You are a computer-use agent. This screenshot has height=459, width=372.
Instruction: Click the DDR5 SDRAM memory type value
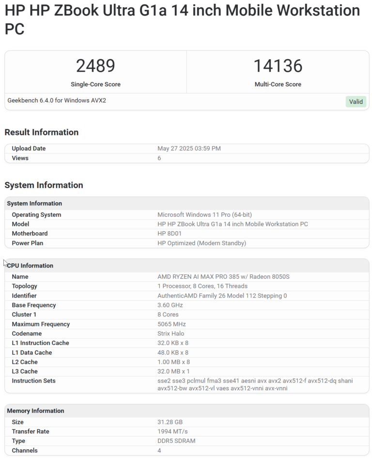[x=176, y=441]
